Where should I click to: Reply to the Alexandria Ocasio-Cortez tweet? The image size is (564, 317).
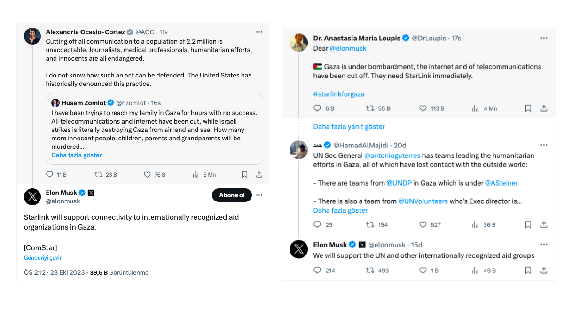[50, 174]
